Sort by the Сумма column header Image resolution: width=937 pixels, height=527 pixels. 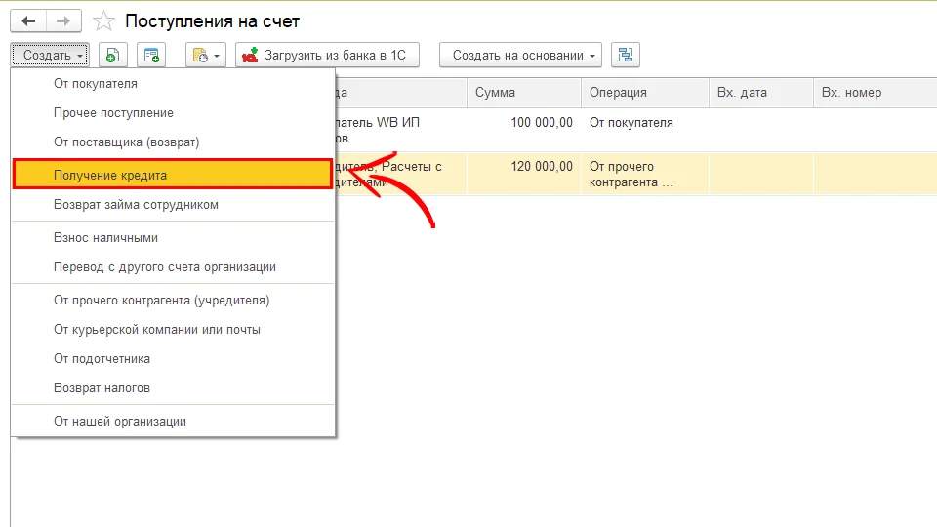522,93
